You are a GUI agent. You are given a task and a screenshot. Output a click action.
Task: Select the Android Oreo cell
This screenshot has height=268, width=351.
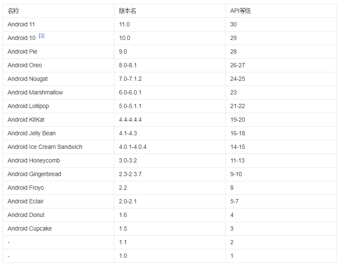(25, 66)
